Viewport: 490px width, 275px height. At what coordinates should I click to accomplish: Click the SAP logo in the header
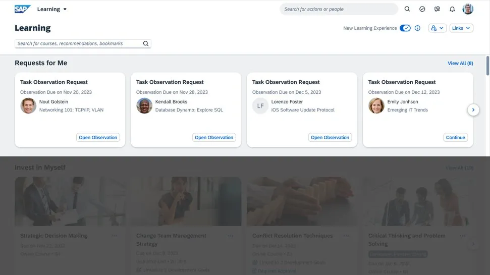coord(23,9)
